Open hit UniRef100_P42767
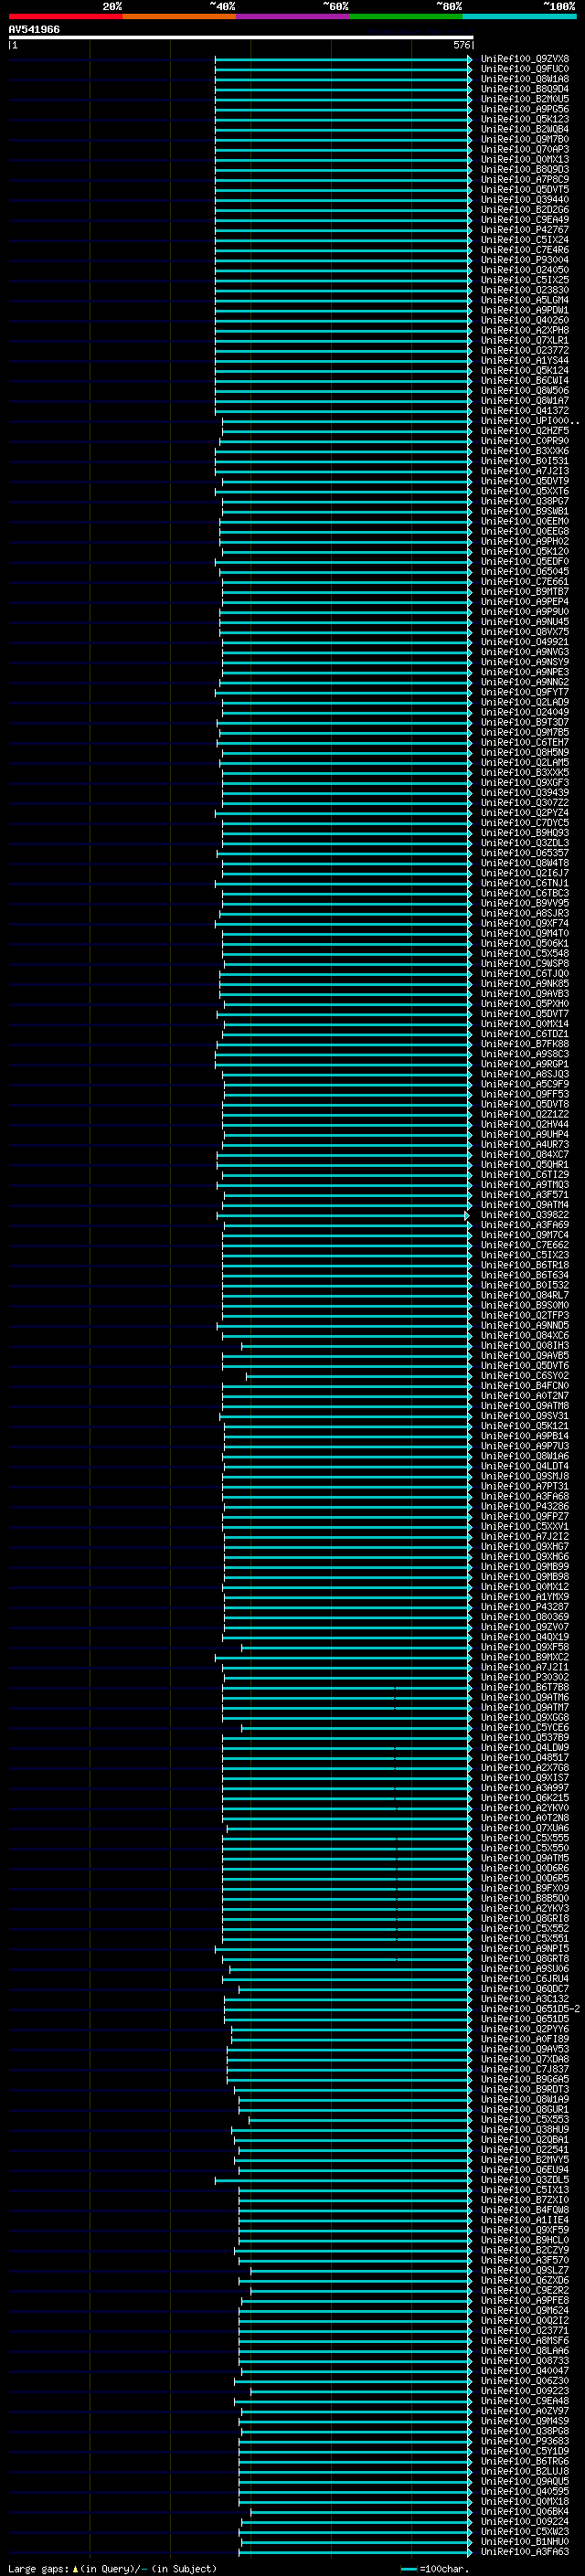Screen dimensions: 585x2576 tap(525, 230)
